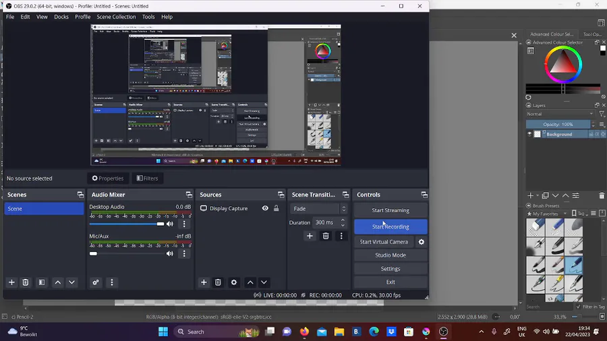Mute Mic/Aux speaker icon
The height and width of the screenshot is (341, 607).
(169, 253)
